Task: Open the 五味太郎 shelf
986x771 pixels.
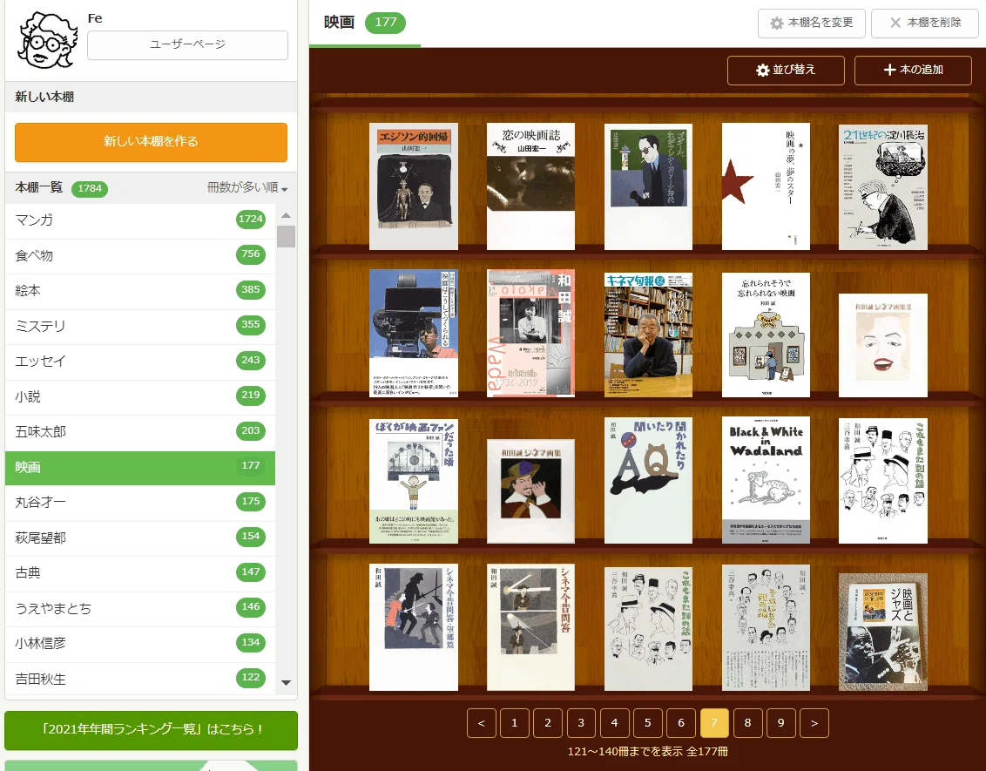Action: pyautogui.click(x=140, y=431)
